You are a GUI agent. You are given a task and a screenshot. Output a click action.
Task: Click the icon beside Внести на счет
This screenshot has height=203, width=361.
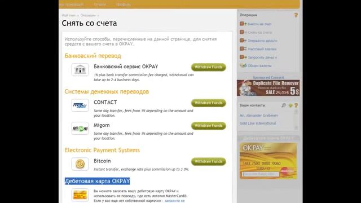click(x=243, y=24)
